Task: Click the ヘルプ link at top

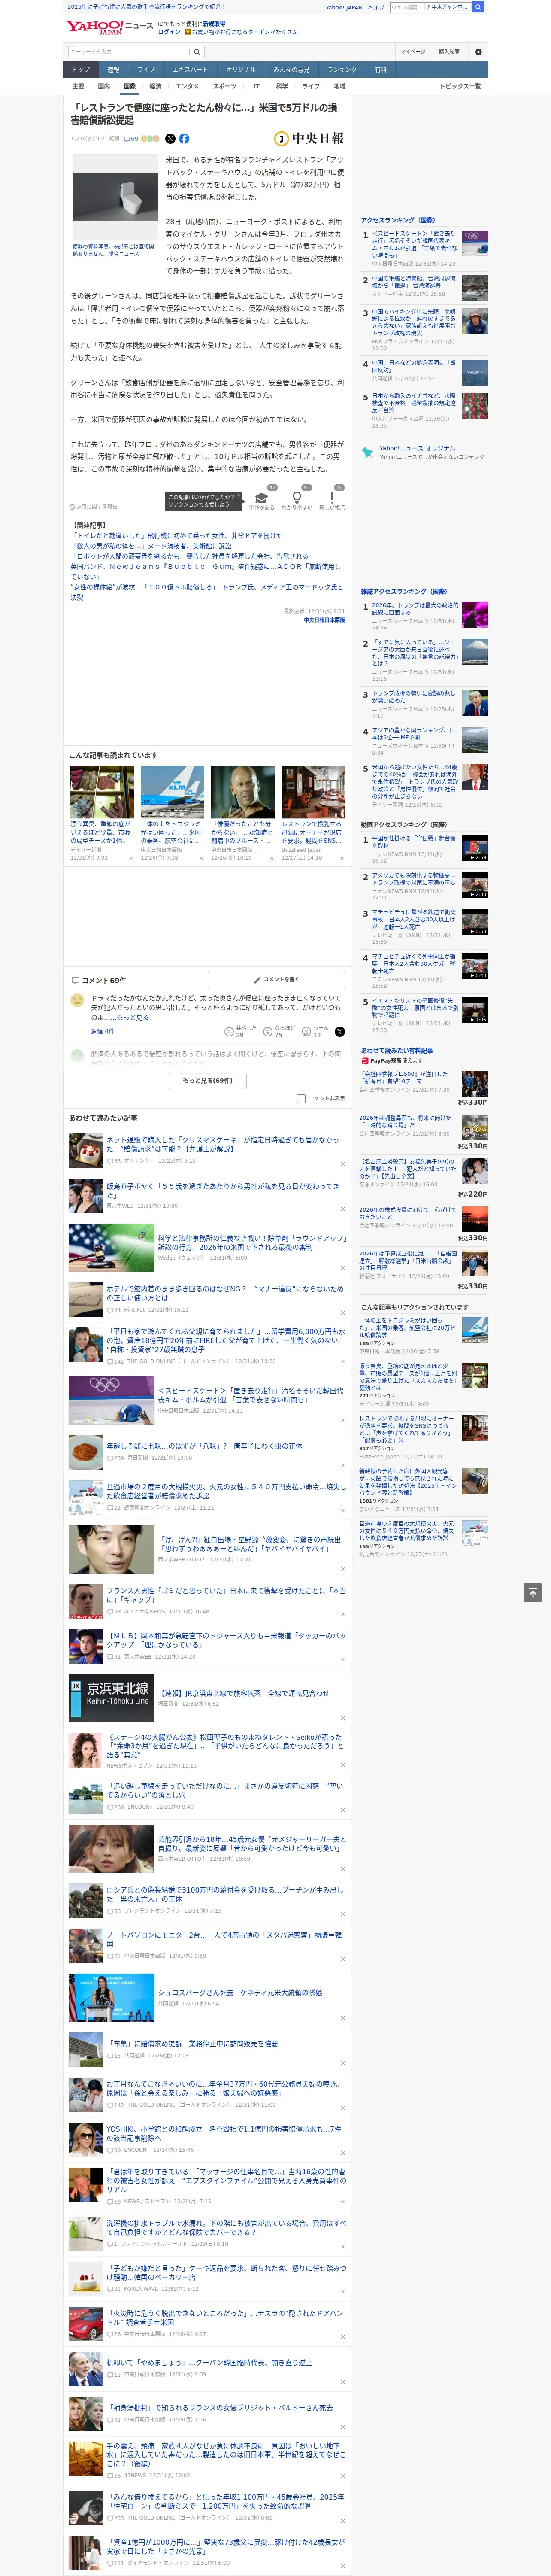Action: tap(375, 7)
